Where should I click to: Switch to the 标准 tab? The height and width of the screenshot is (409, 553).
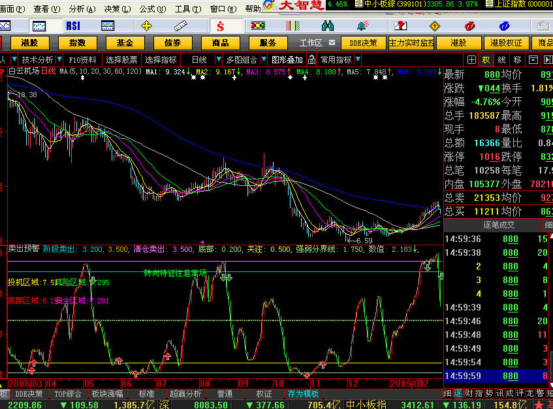146,394
